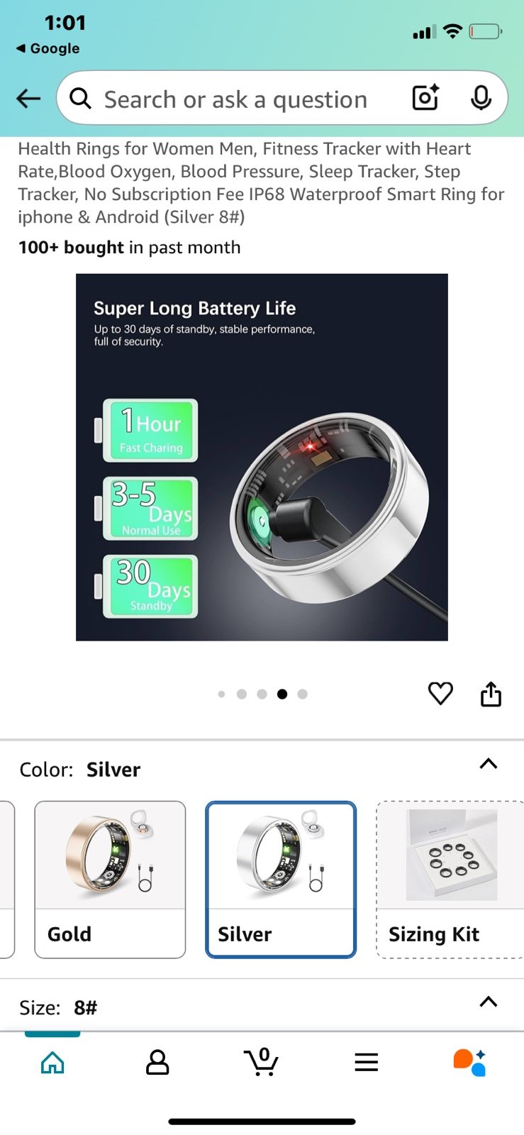Viewport: 524px width, 1135px height.
Task: Go to the Home tab
Action: point(52,1062)
